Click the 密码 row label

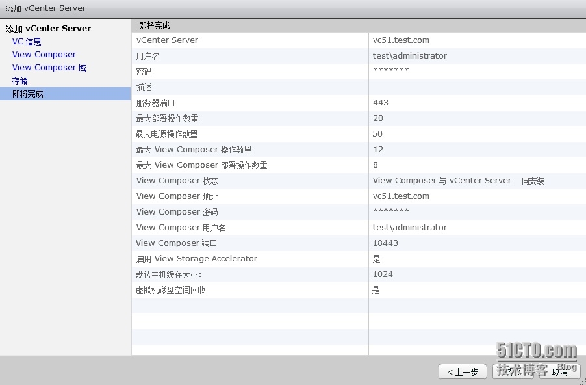tap(144, 72)
